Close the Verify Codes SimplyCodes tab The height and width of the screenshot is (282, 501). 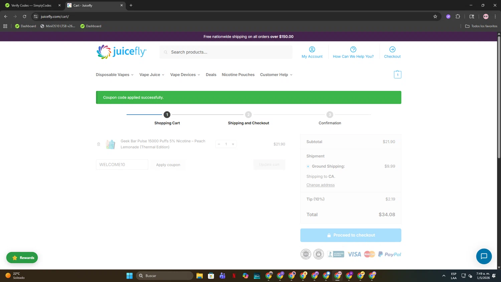[59, 5]
